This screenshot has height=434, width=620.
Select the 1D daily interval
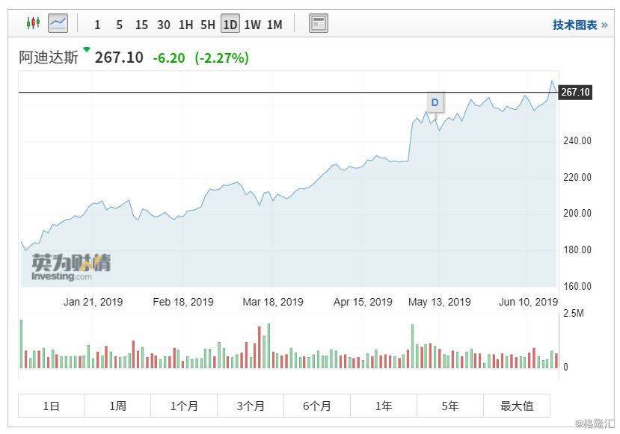230,25
